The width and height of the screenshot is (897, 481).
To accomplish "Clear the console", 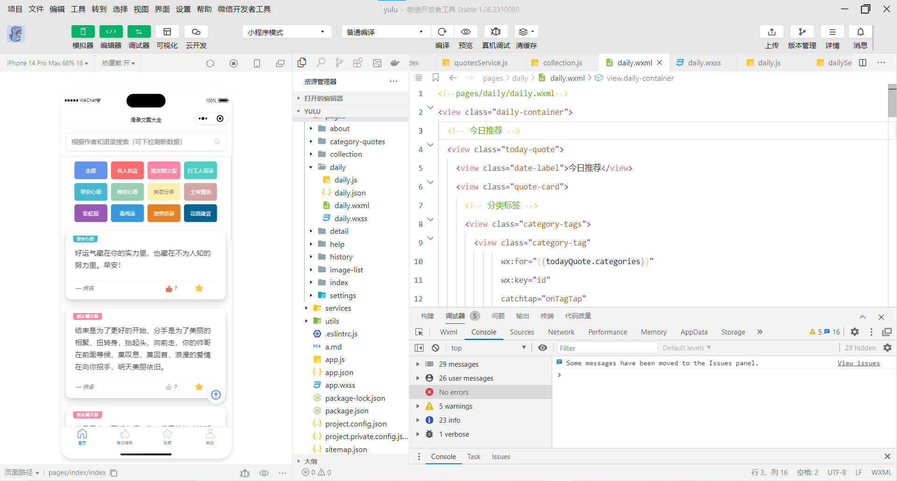I will (x=435, y=348).
